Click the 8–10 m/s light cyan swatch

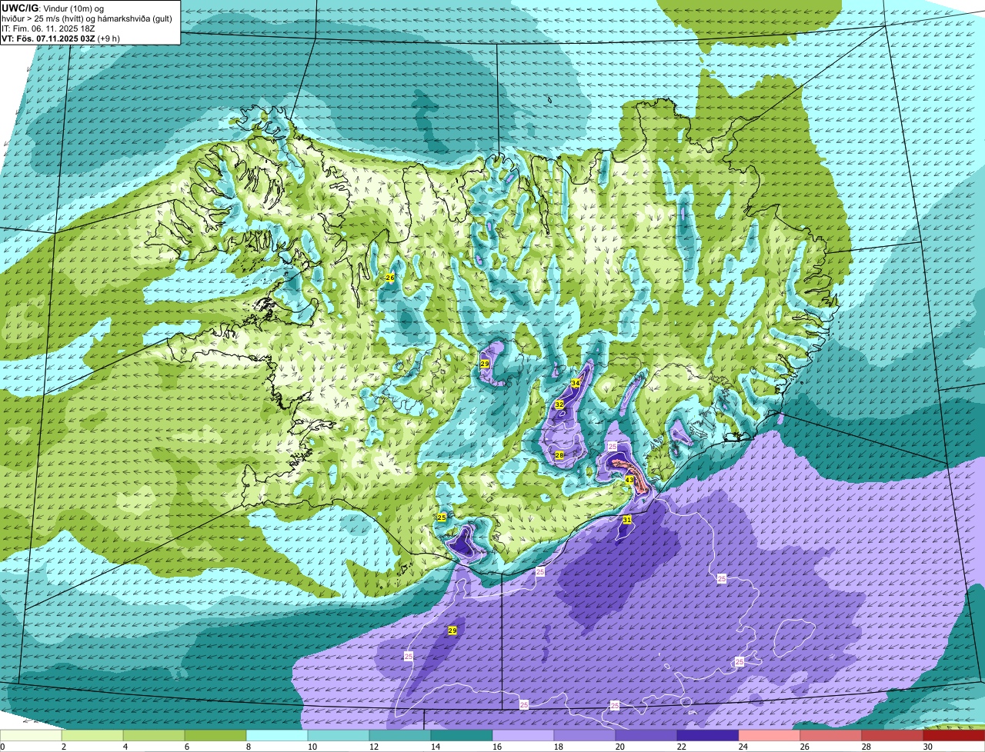click(x=277, y=736)
